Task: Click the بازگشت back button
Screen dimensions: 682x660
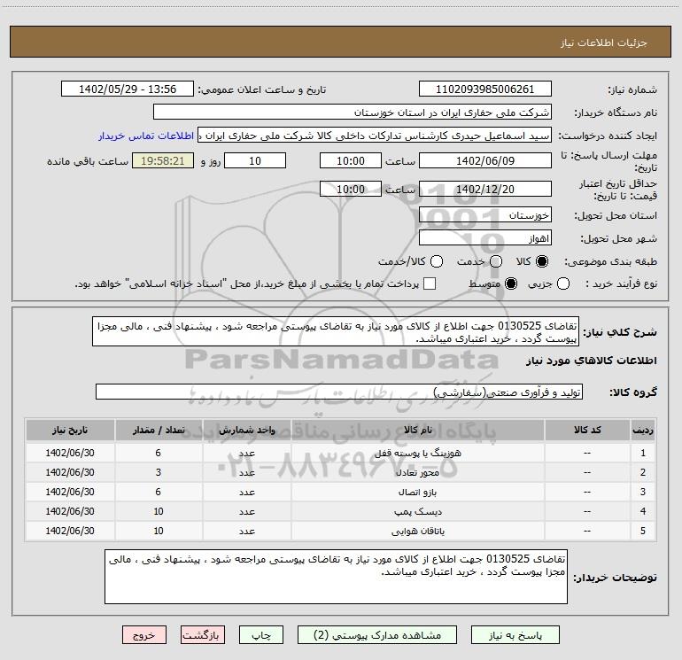Action: tap(205, 635)
